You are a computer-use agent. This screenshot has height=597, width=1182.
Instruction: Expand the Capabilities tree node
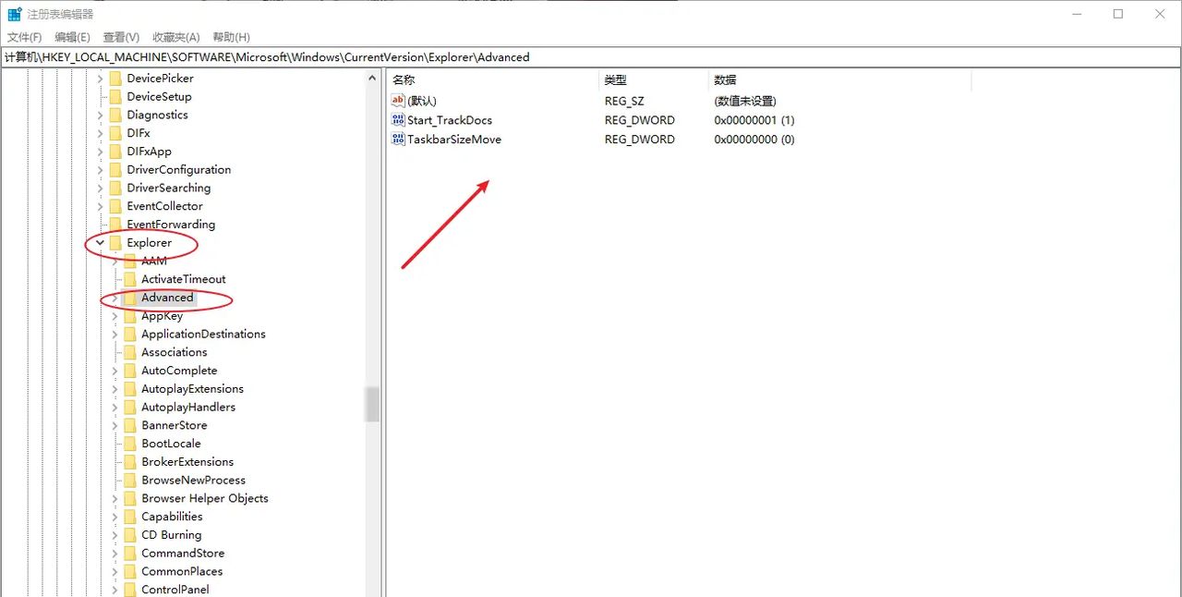(115, 517)
